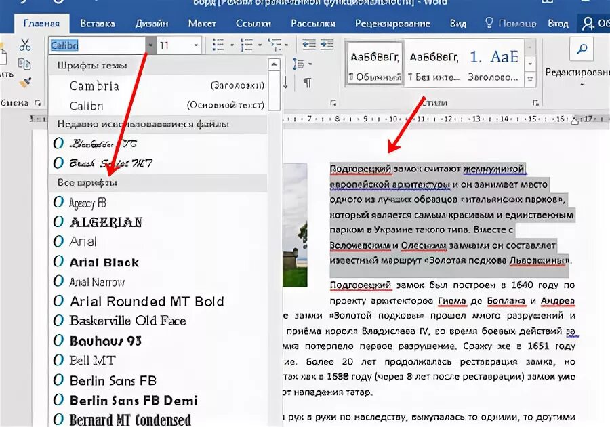Apply multilevel list formatting
This screenshot has height=427, width=610.
(x=274, y=45)
